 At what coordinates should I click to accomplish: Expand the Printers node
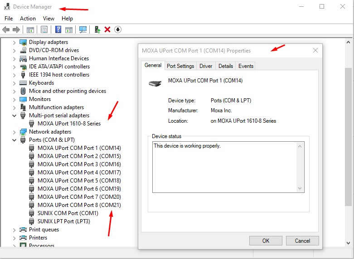coord(14,238)
